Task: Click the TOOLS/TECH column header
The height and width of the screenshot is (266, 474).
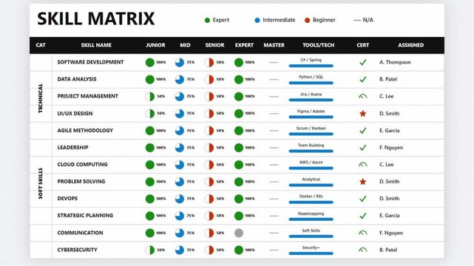Action: coord(318,45)
